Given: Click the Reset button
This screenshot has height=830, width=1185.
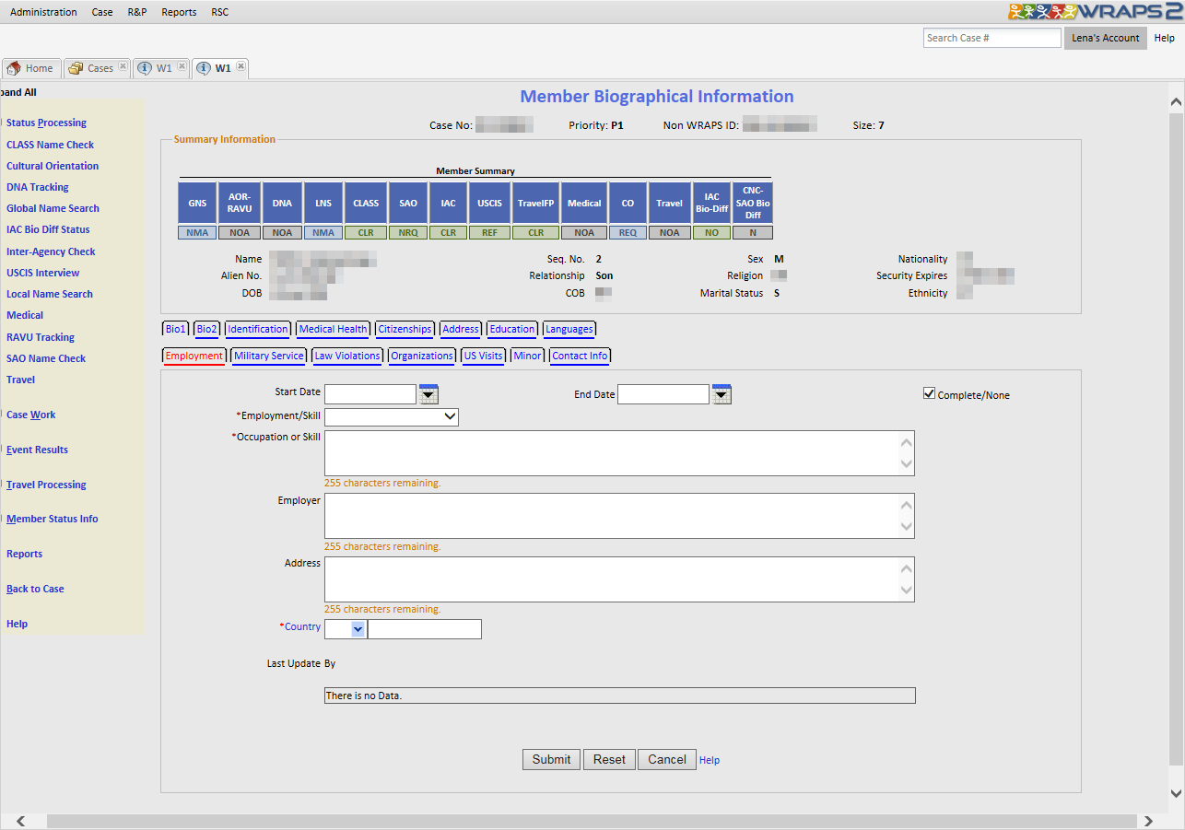Looking at the screenshot, I should coord(609,760).
